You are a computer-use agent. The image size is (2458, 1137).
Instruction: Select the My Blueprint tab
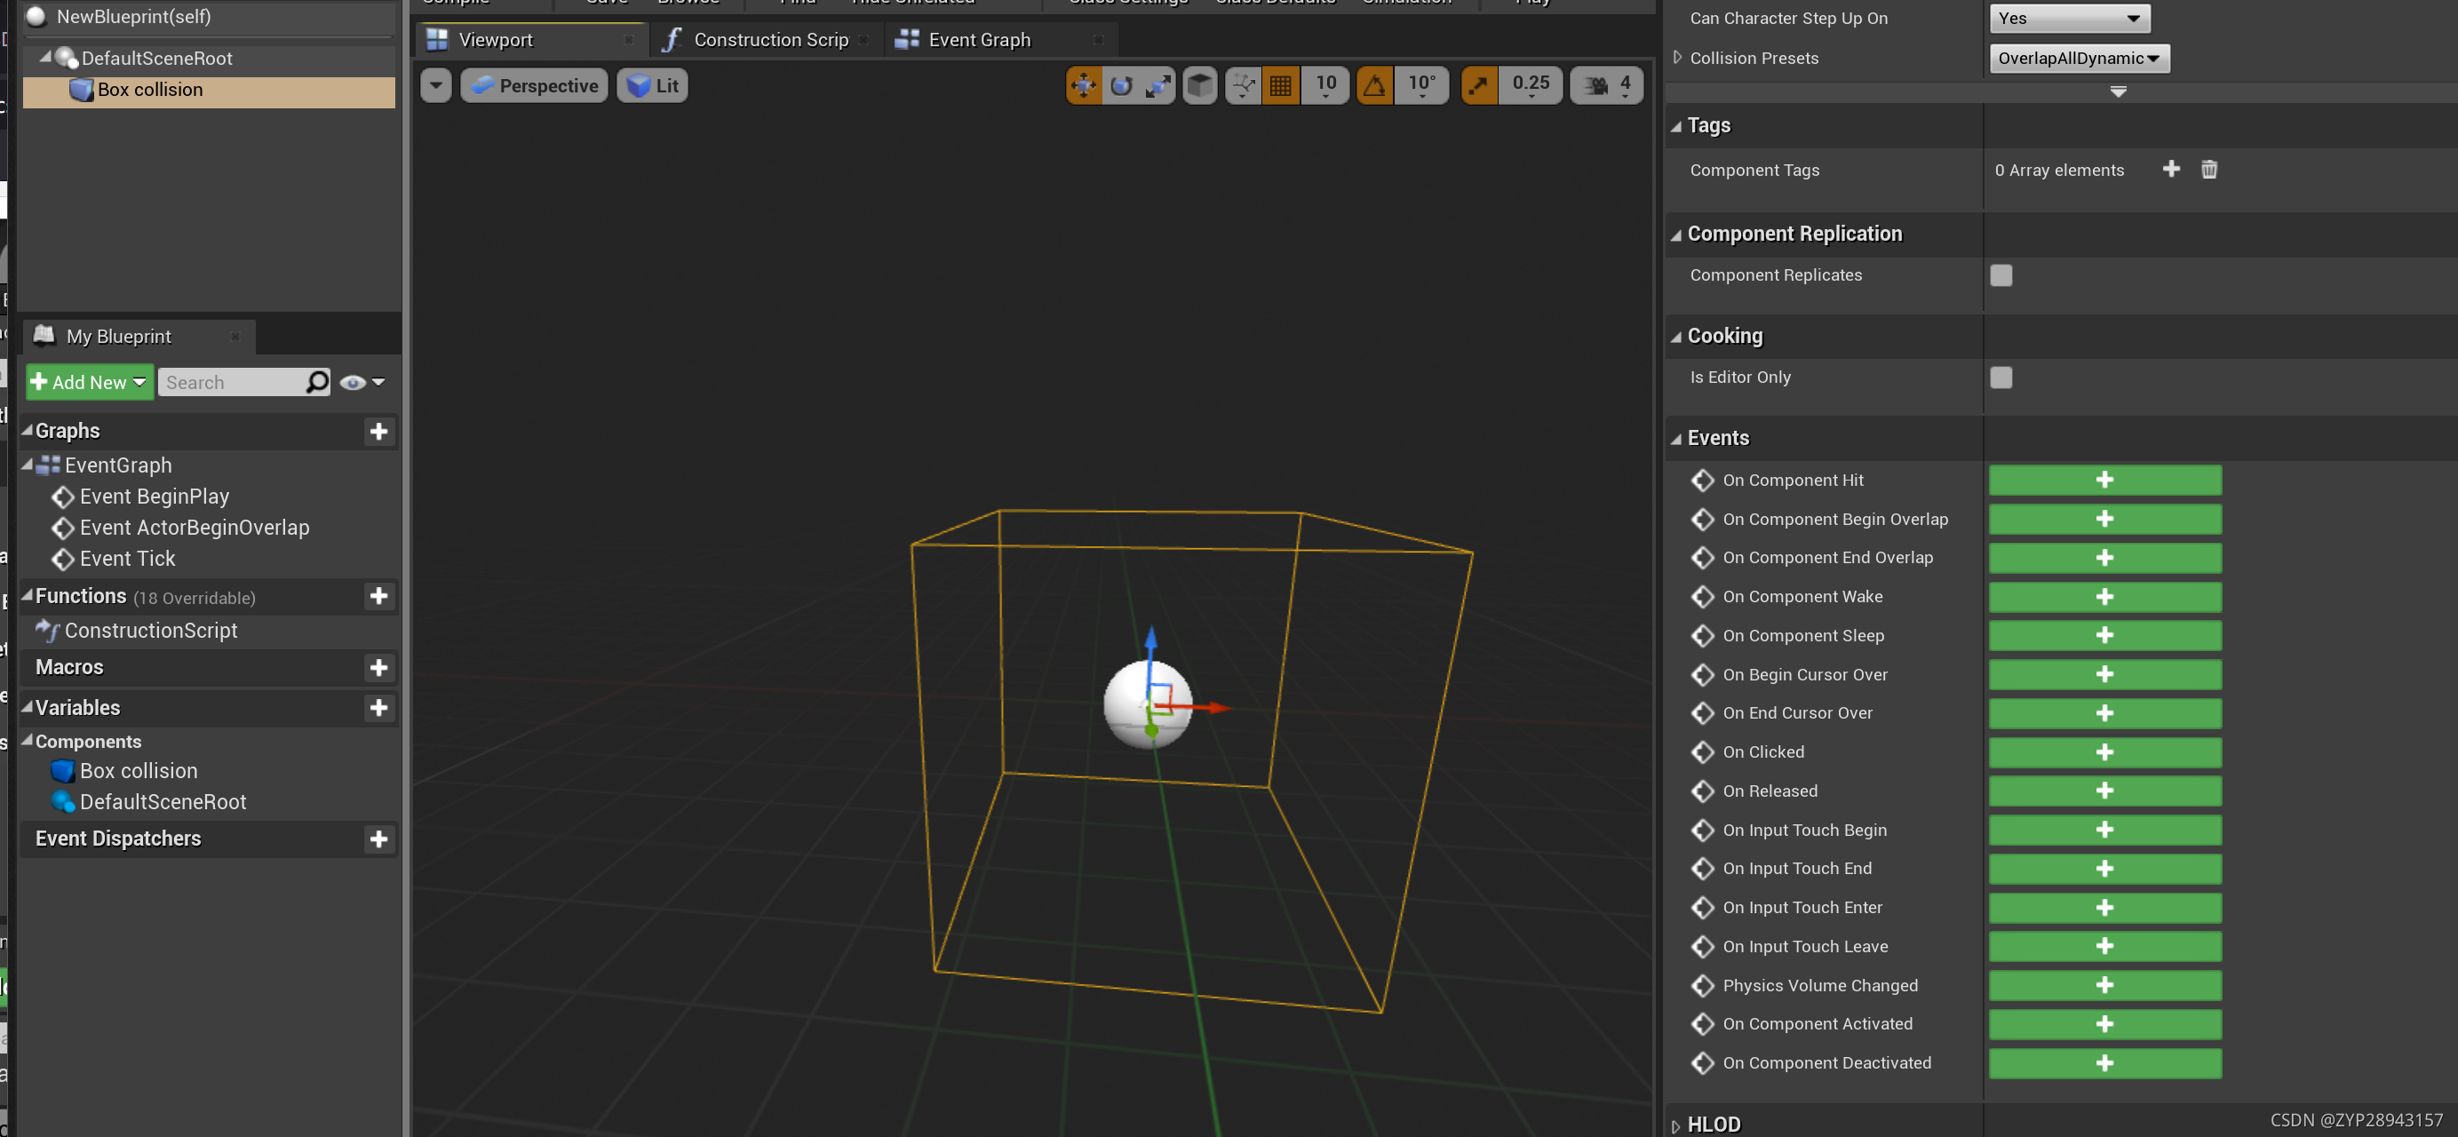(139, 337)
